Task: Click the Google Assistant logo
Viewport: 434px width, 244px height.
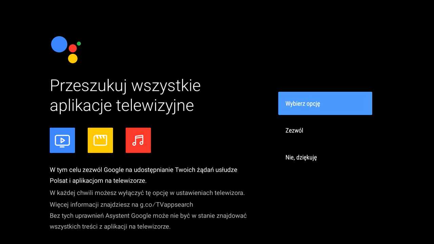Action: tap(66, 50)
